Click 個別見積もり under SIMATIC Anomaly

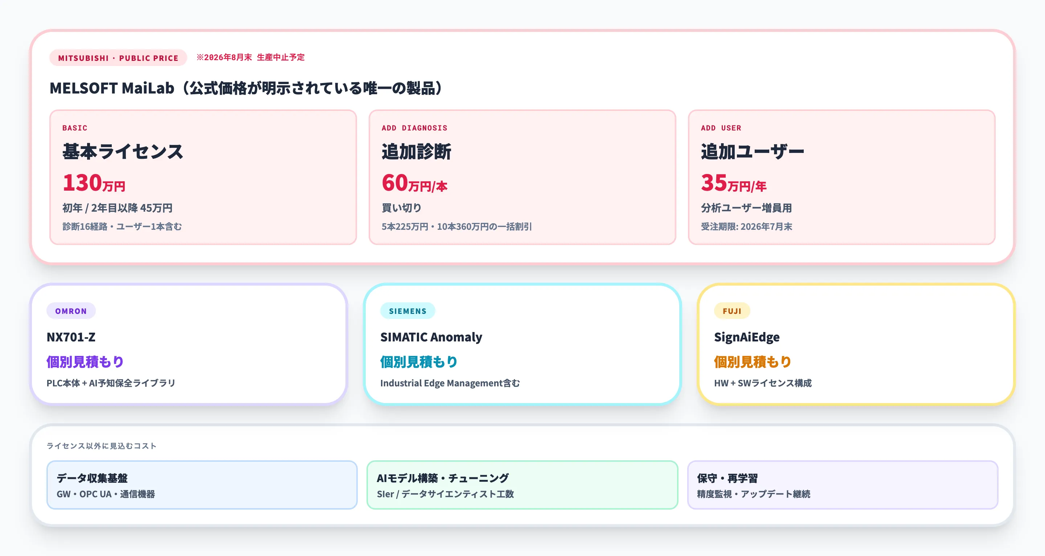point(418,362)
